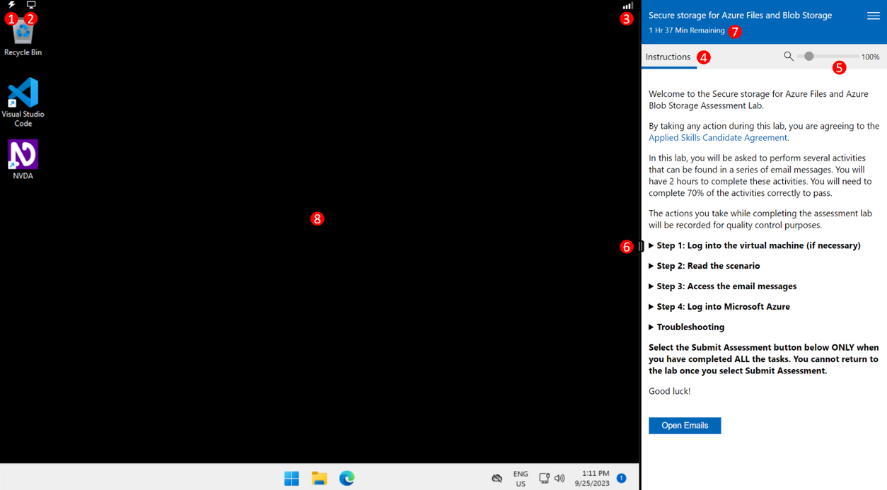Launch Microsoft Edge from the taskbar
This screenshot has width=887, height=490.
click(x=347, y=479)
